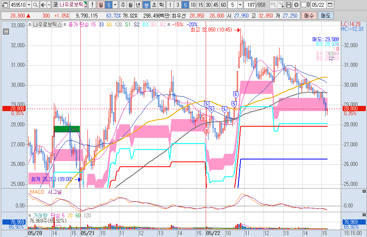Click the 최우선 best quote label
The width and height of the screenshot is (367, 237).
(179, 16)
